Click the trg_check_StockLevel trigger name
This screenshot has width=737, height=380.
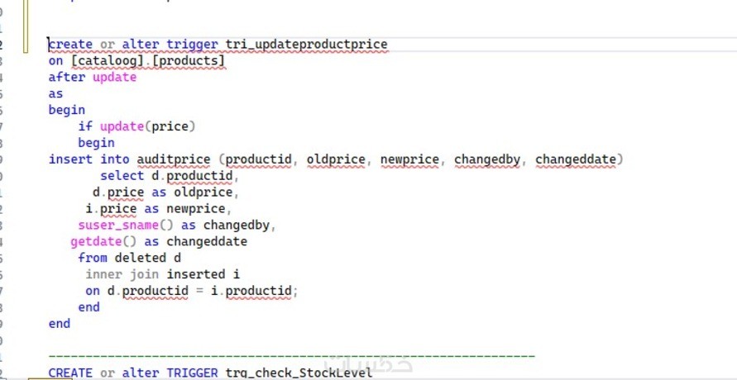299,373
